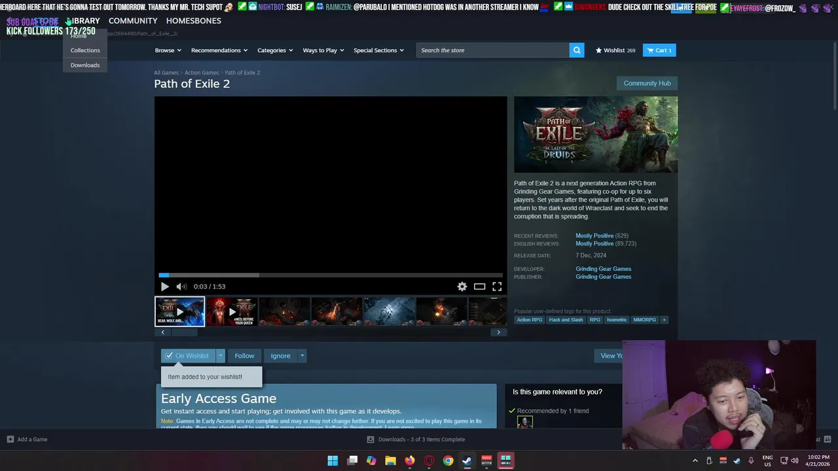Expand the wishlist options dropdown arrow
Screen dimensions: 838x471
(221, 356)
